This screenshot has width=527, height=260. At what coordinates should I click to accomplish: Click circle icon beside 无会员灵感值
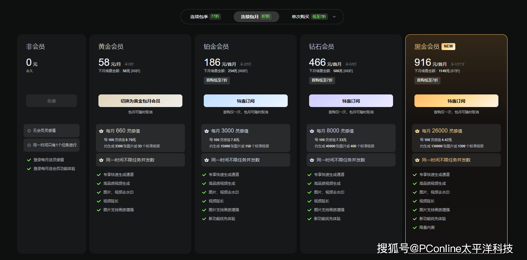29,131
